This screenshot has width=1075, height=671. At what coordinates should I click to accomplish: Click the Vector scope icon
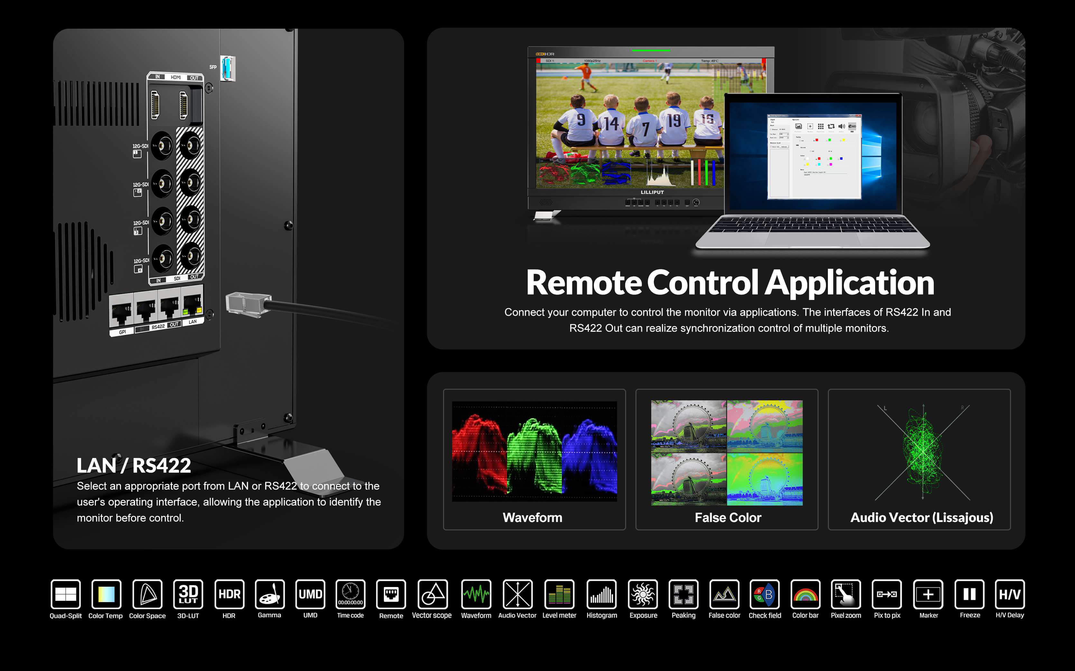pyautogui.click(x=432, y=594)
